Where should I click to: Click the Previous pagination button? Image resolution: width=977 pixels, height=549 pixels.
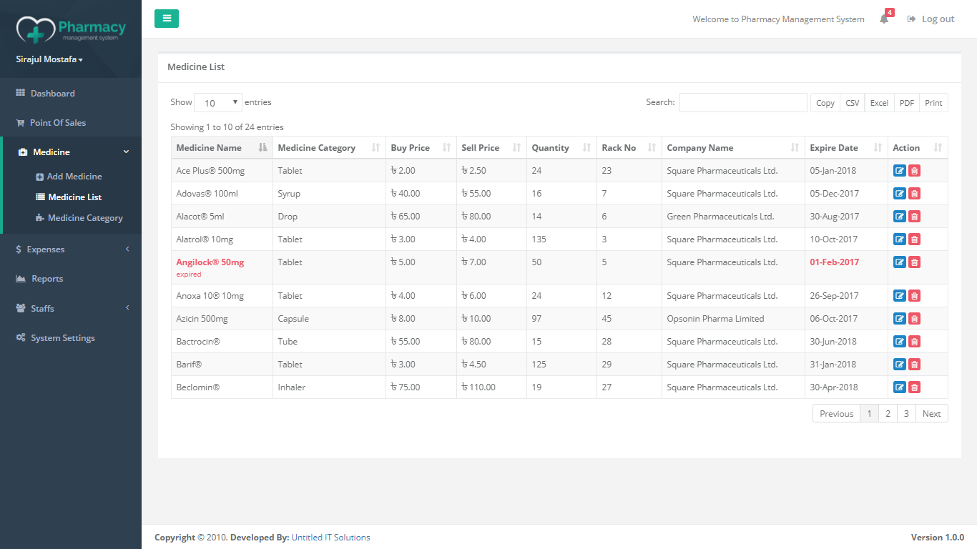pos(836,413)
